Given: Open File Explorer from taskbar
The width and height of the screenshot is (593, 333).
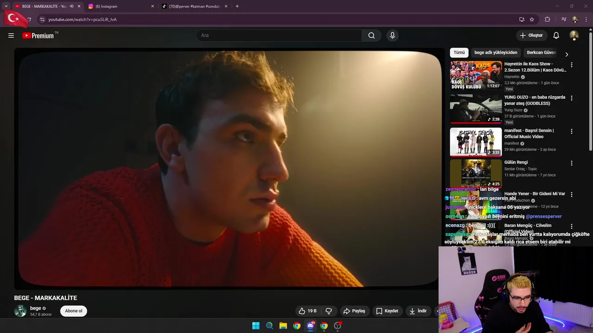Looking at the screenshot, I should click(x=283, y=326).
